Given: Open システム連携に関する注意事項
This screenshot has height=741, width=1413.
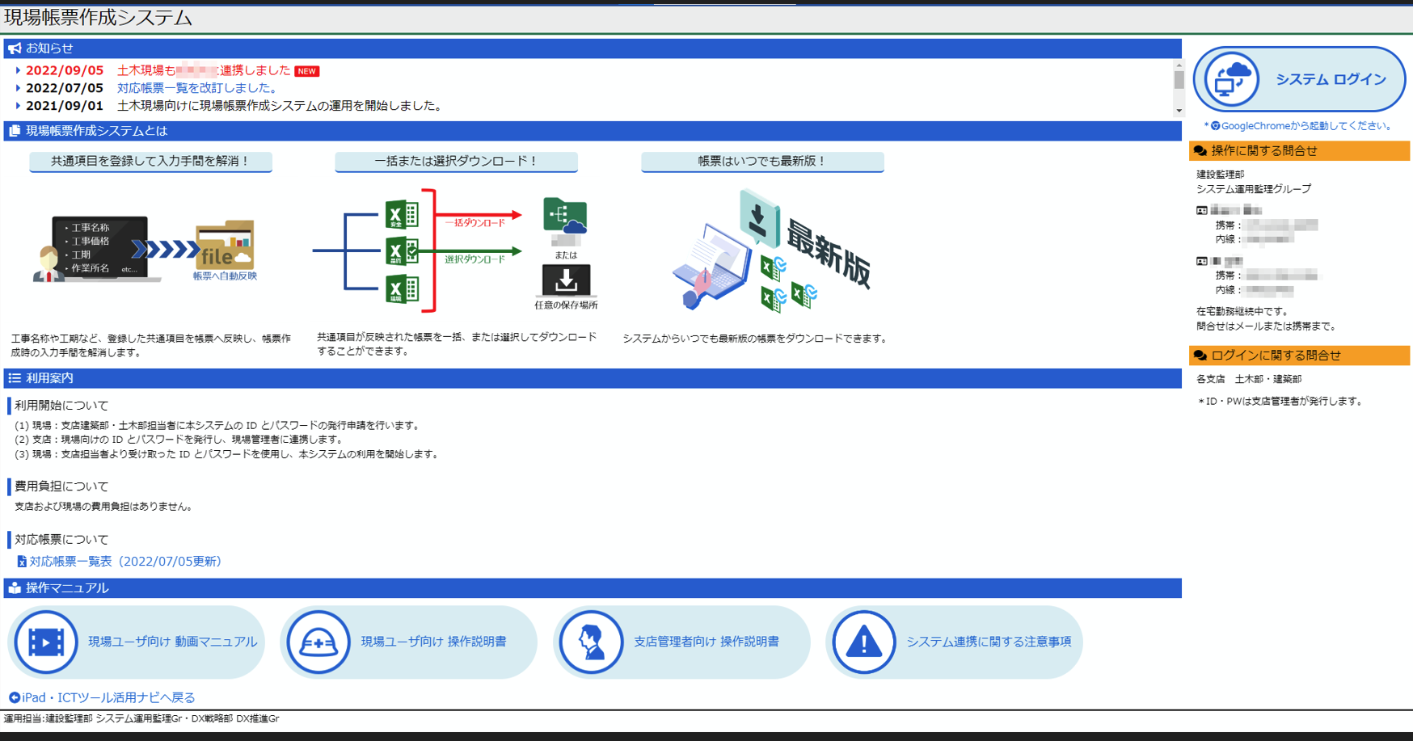Looking at the screenshot, I should (x=954, y=642).
